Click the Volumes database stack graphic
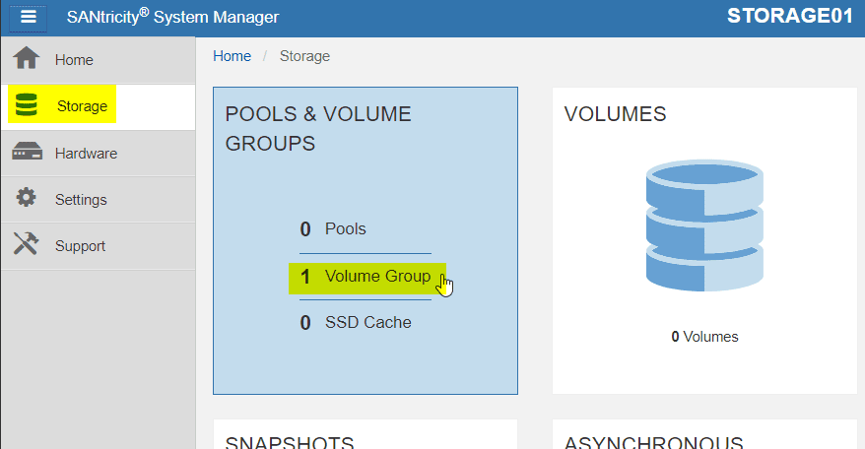Screen dimensions: 865x449 704,225
